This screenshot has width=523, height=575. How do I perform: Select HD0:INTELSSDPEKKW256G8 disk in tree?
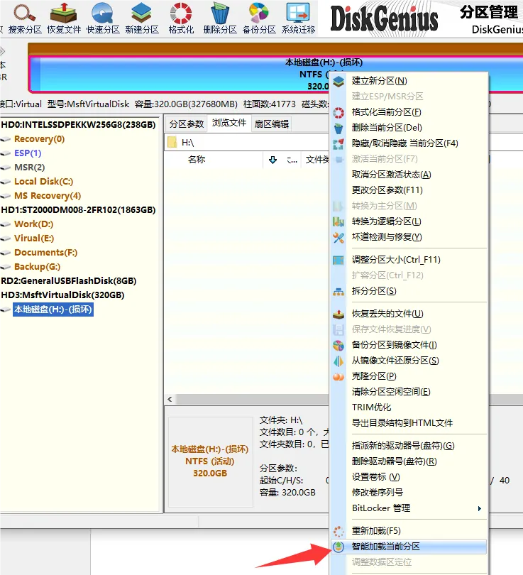click(x=79, y=125)
